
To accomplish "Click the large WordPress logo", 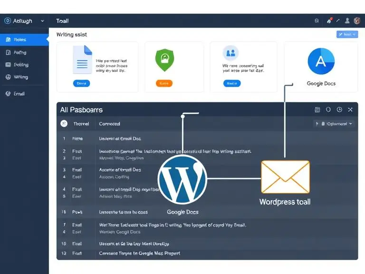I will 182,179.
